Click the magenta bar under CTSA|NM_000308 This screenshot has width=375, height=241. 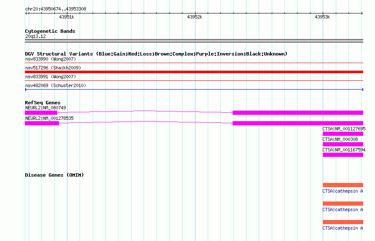coord(343,144)
